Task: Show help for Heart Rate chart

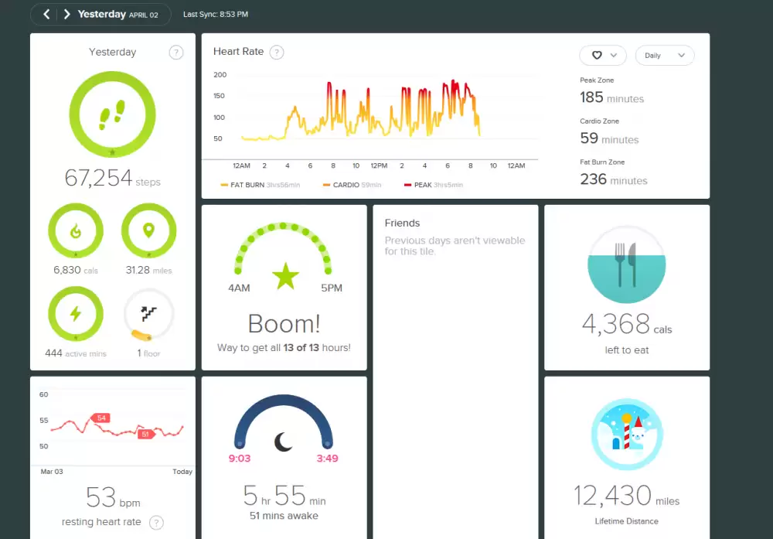Action: point(277,53)
